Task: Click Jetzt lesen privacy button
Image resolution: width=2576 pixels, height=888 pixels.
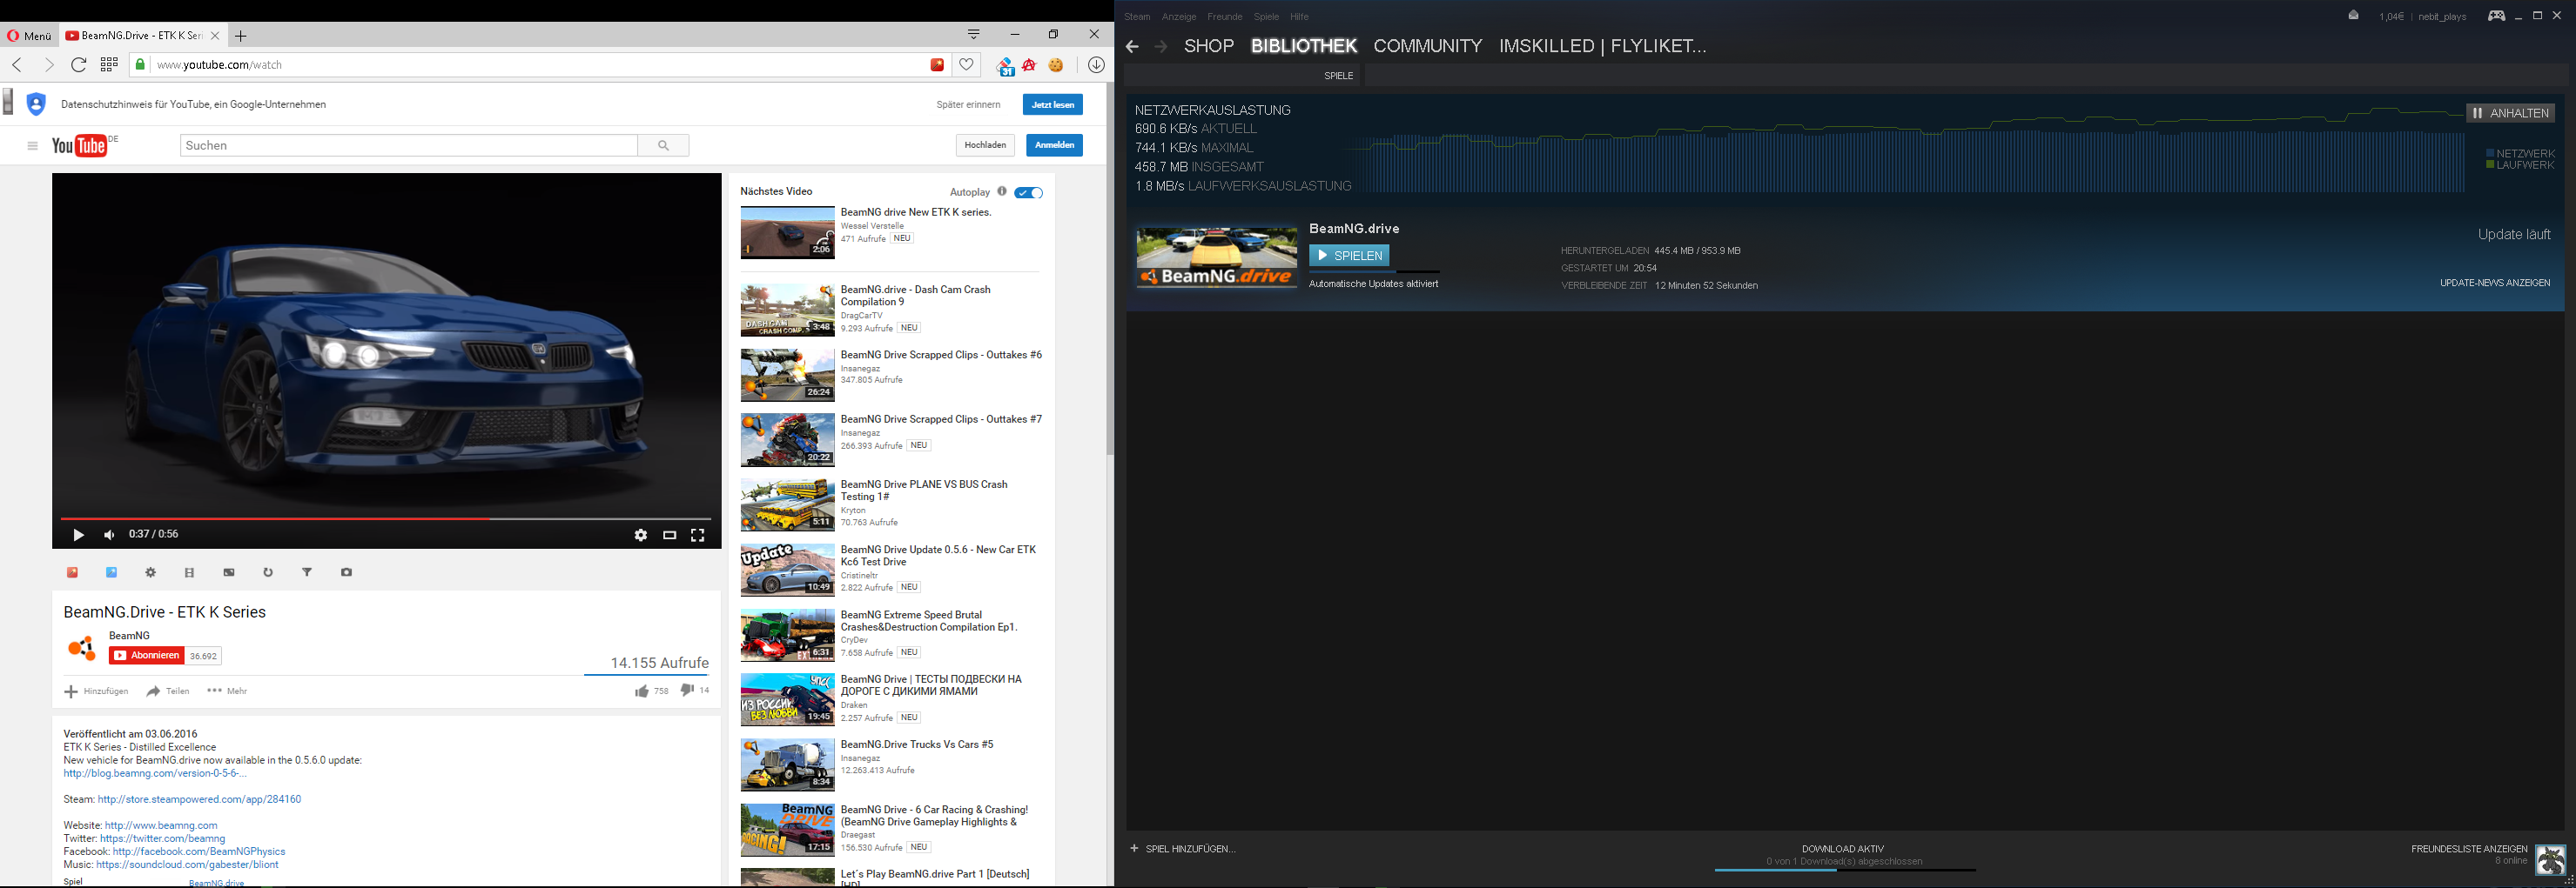Action: coord(1052,103)
